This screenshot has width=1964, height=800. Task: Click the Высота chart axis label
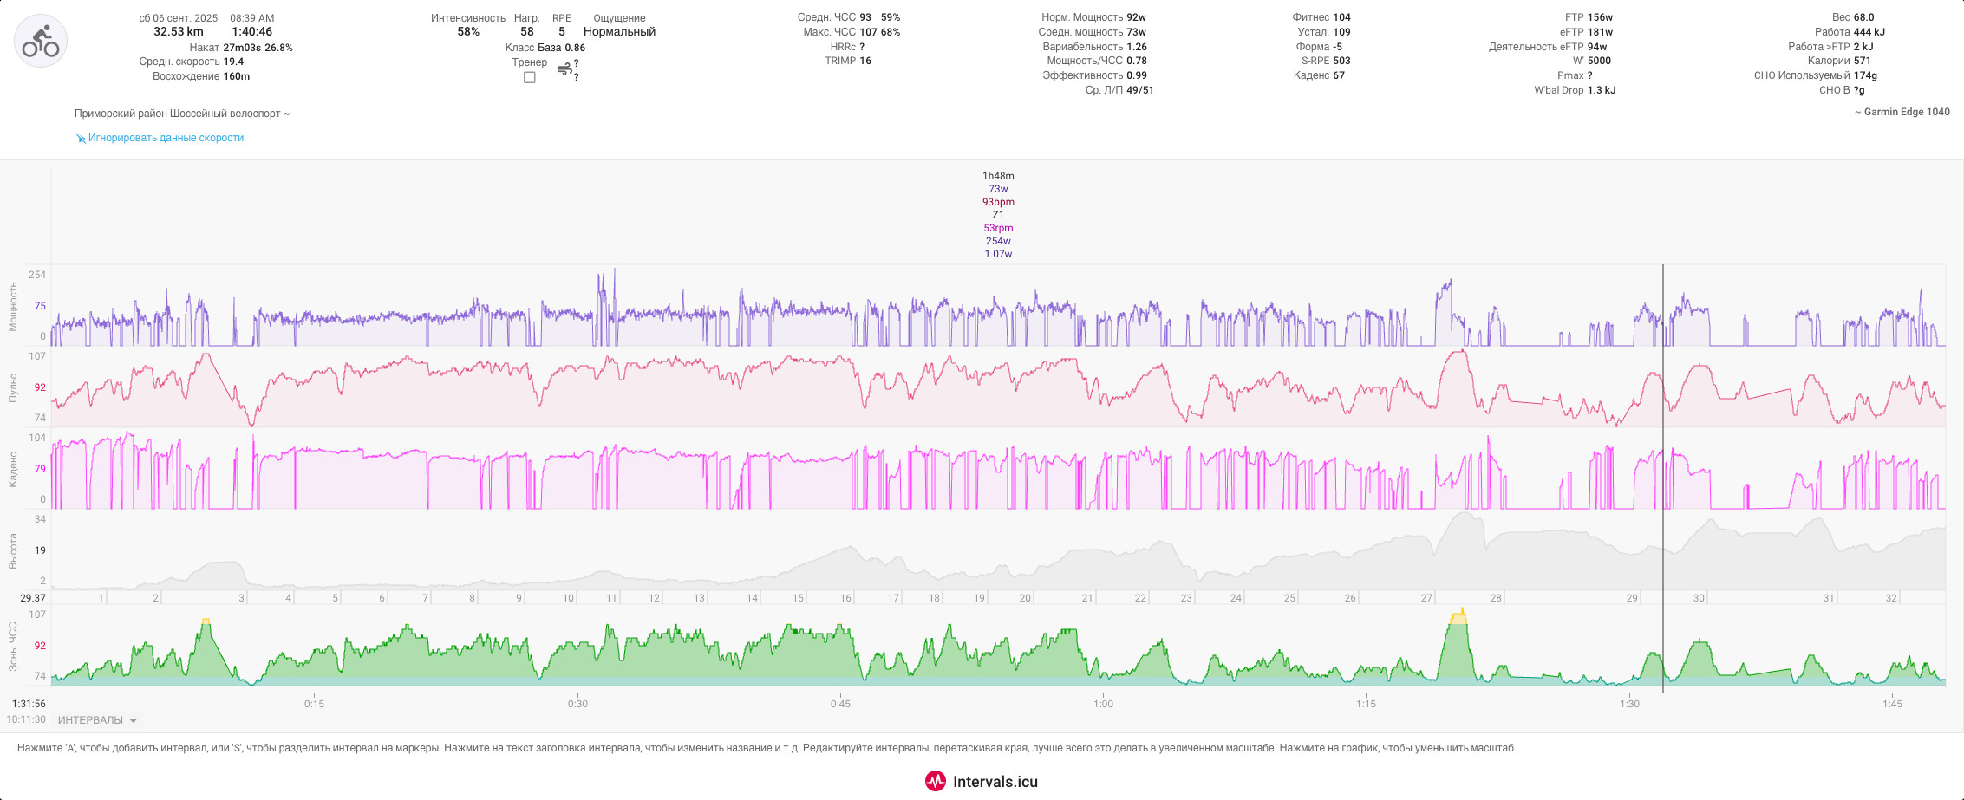13,550
